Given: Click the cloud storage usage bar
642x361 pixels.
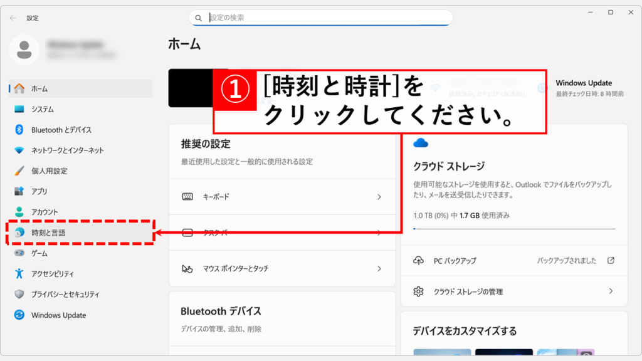Looking at the screenshot, I should click(x=513, y=229).
